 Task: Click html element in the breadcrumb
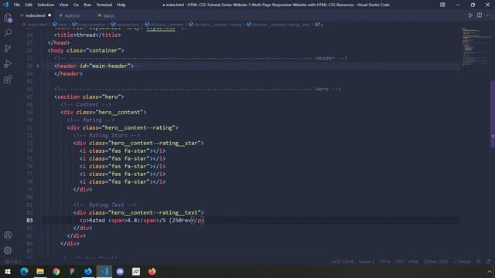(x=63, y=25)
